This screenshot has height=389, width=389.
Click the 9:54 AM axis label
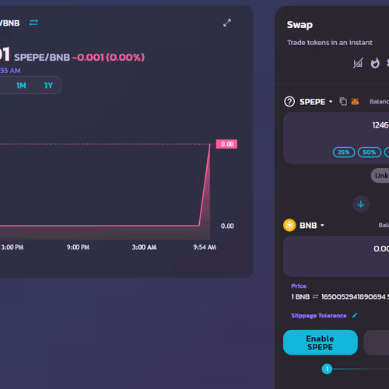click(x=205, y=247)
